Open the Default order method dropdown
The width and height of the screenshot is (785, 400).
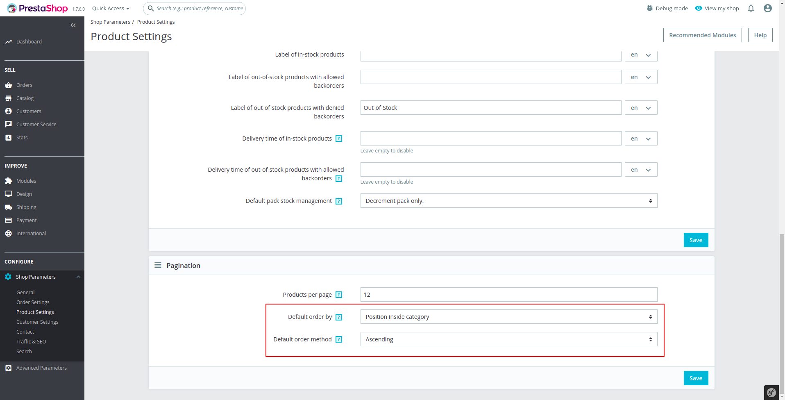pyautogui.click(x=508, y=339)
